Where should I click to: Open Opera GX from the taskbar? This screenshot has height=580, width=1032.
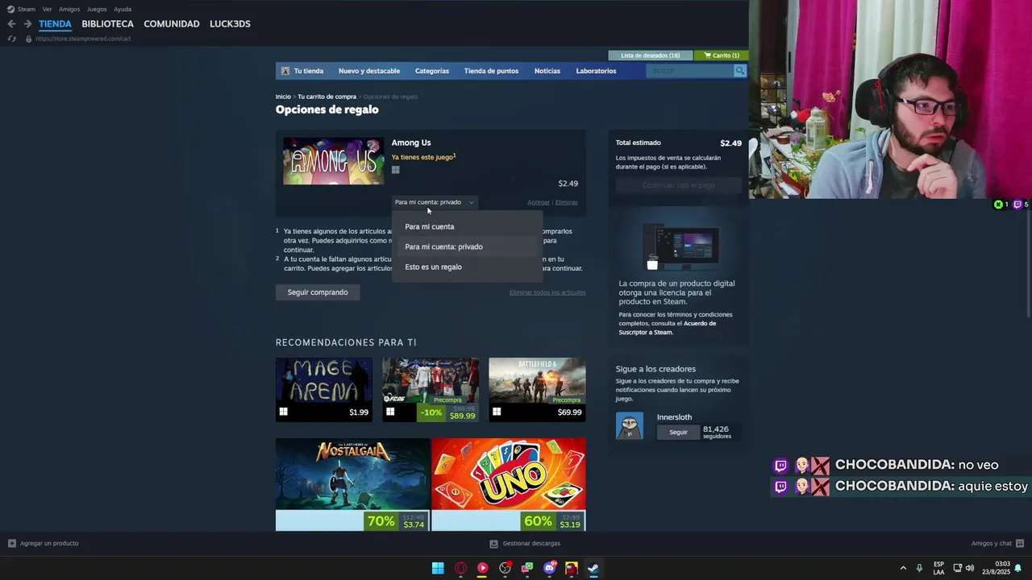tap(460, 568)
